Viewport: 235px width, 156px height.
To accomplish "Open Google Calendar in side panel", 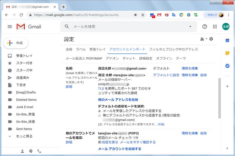I will (x=227, y=40).
